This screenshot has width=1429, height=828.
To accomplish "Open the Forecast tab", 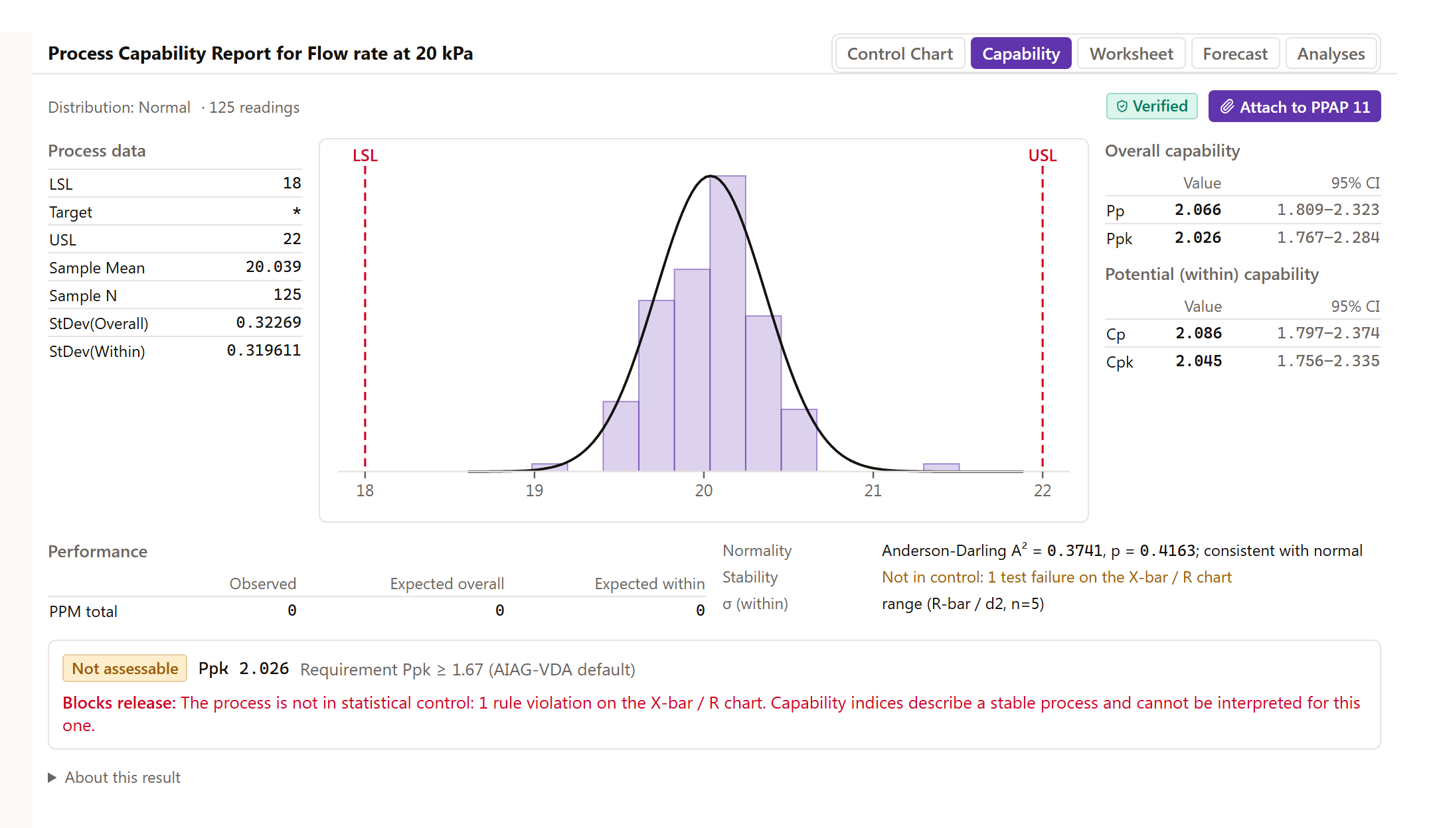I will pyautogui.click(x=1235, y=54).
